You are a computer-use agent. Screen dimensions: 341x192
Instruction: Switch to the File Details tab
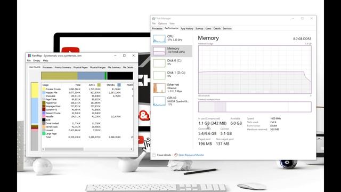pyautogui.click(x=128, y=68)
